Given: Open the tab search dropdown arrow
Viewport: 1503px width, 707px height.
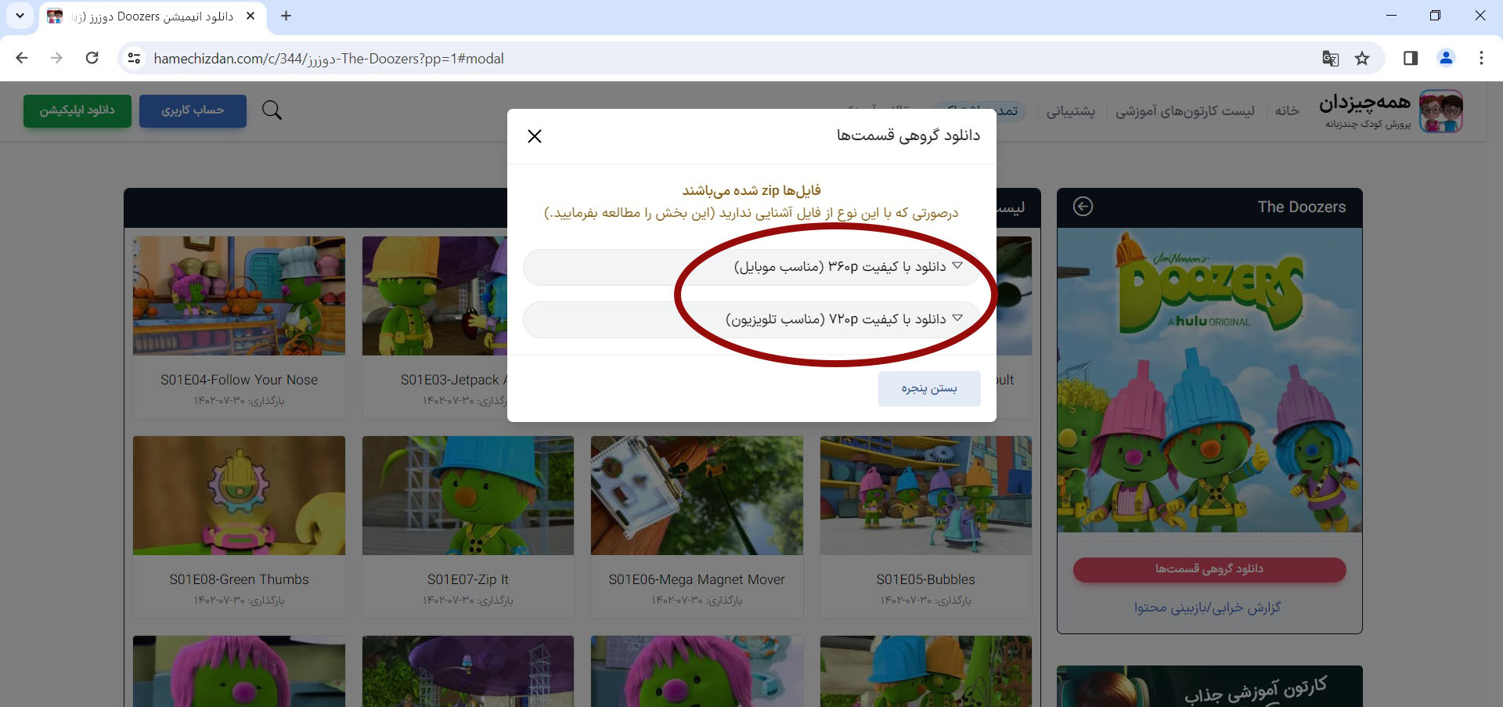Looking at the screenshot, I should point(20,16).
